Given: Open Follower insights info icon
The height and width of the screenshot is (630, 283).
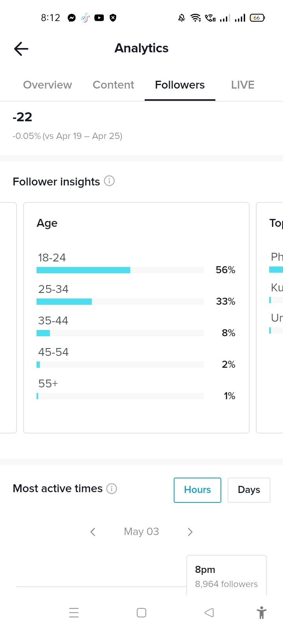Looking at the screenshot, I should tap(109, 181).
